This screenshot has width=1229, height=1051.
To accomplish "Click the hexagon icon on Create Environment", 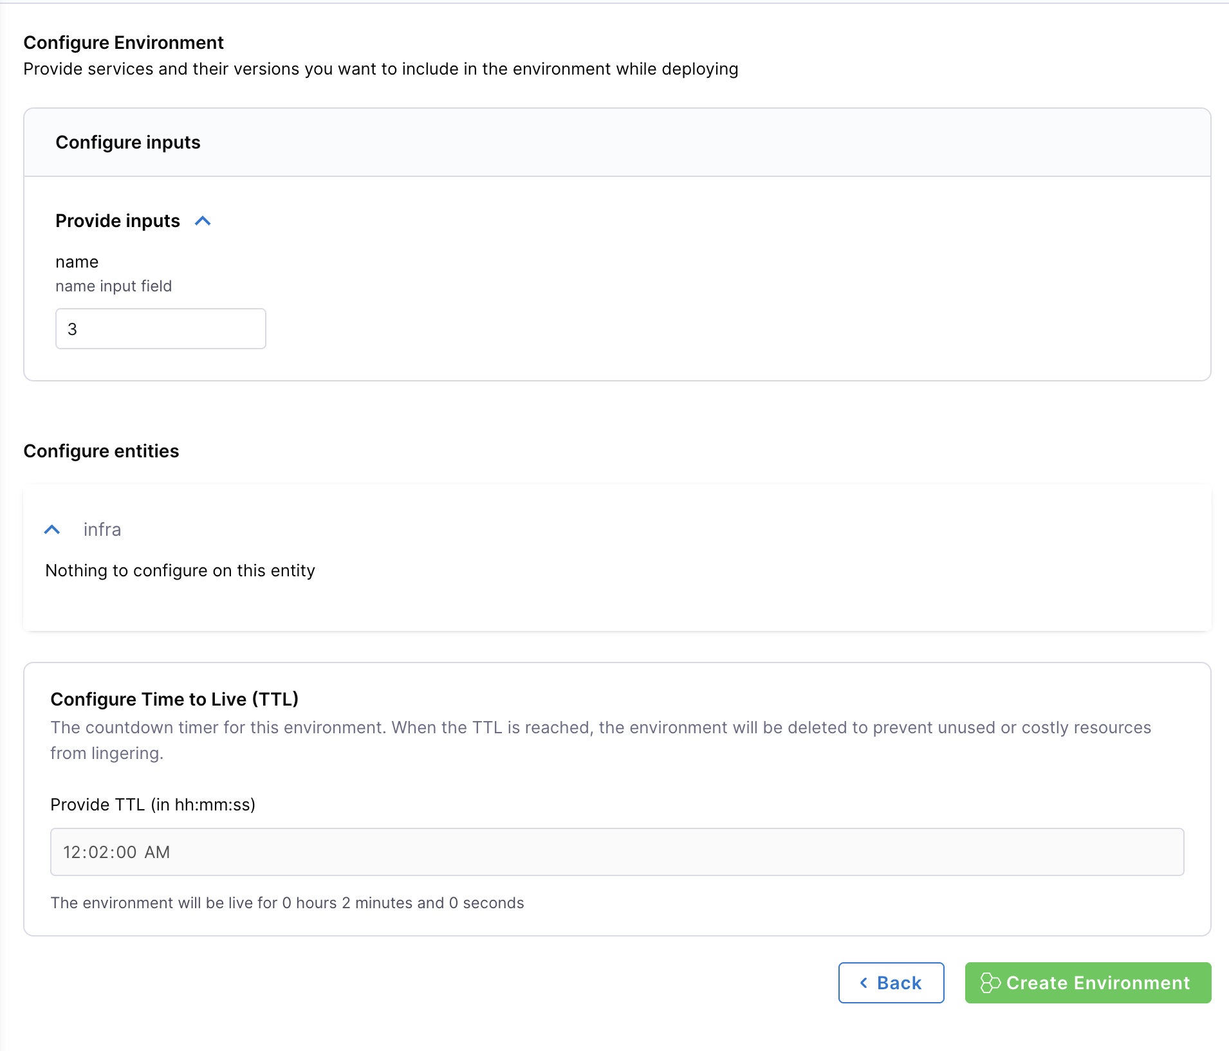I will 990,983.
